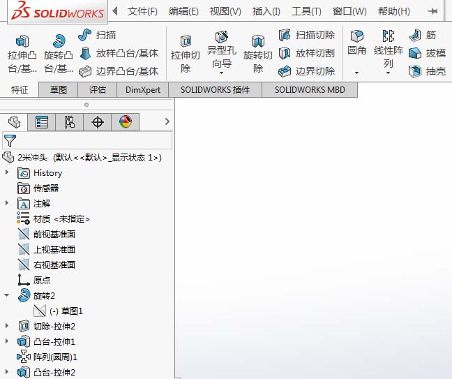
Task: Expand the 凸台-拉伸2 feature node
Action: coord(7,372)
